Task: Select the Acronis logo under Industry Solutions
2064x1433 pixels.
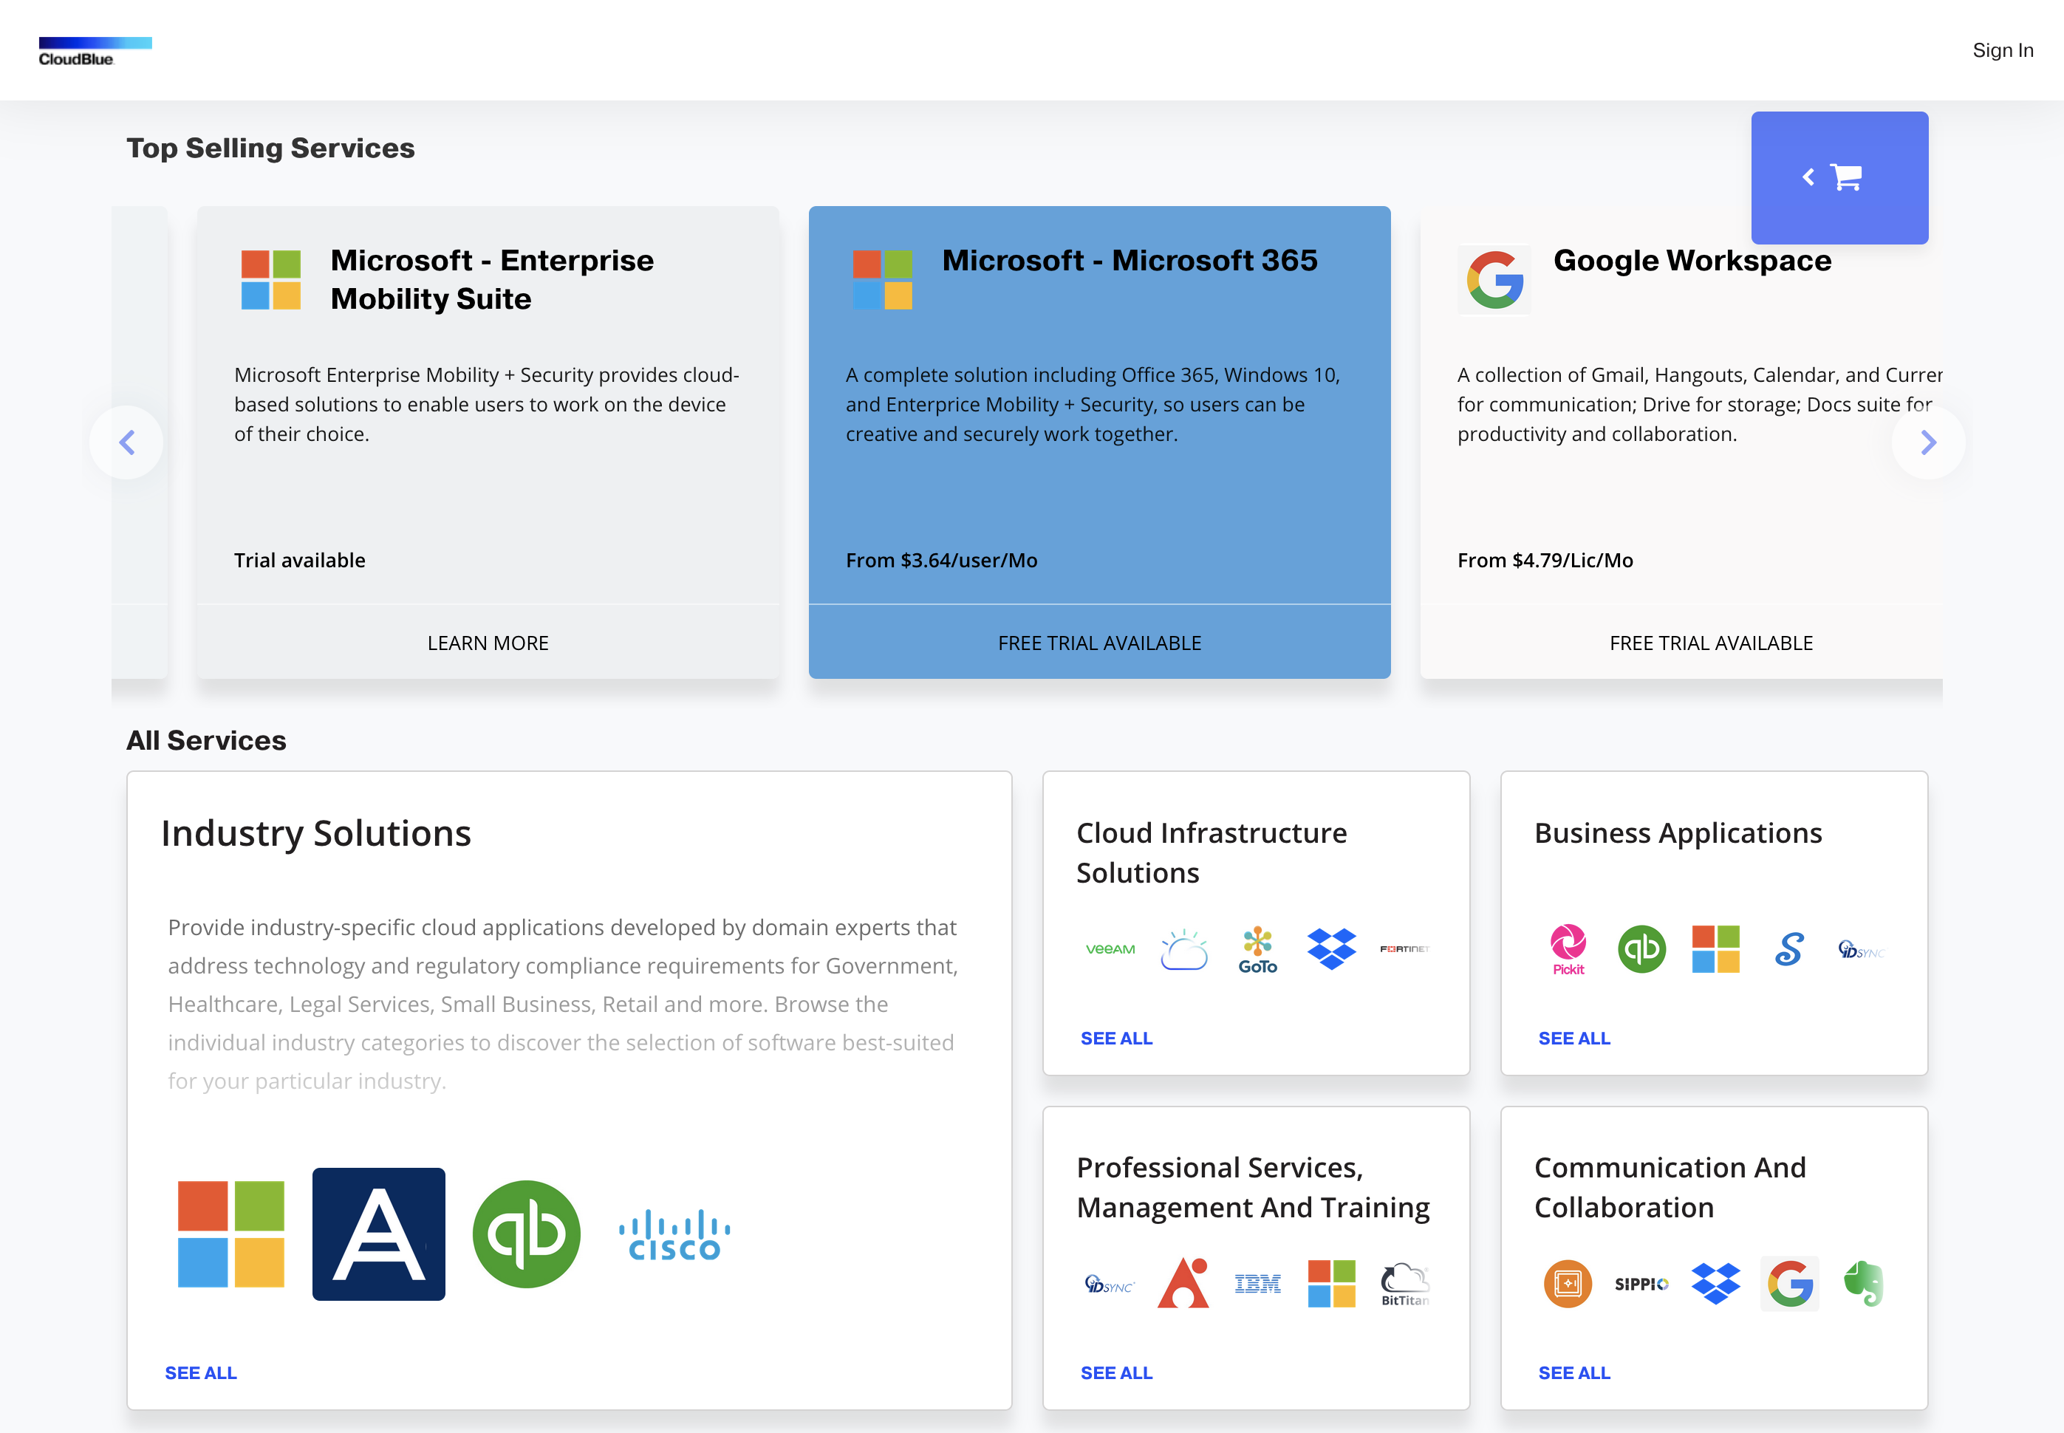Action: pos(378,1234)
